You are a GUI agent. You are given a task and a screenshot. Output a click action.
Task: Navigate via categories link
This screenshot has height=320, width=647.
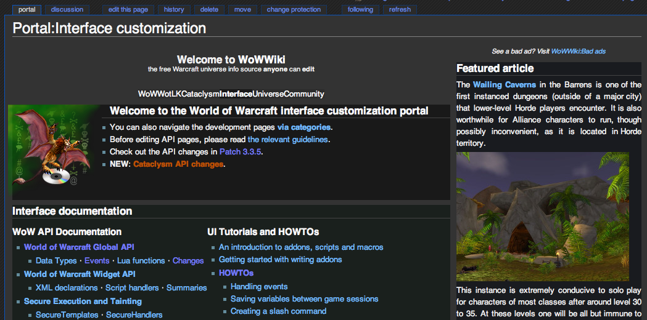click(x=304, y=127)
